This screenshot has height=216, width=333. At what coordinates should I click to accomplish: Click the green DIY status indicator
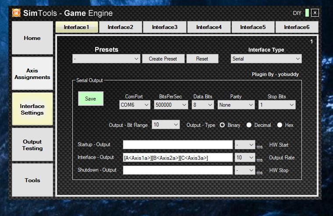tap(307, 13)
